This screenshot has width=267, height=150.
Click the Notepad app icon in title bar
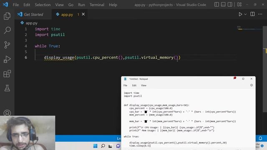[x=125, y=79]
